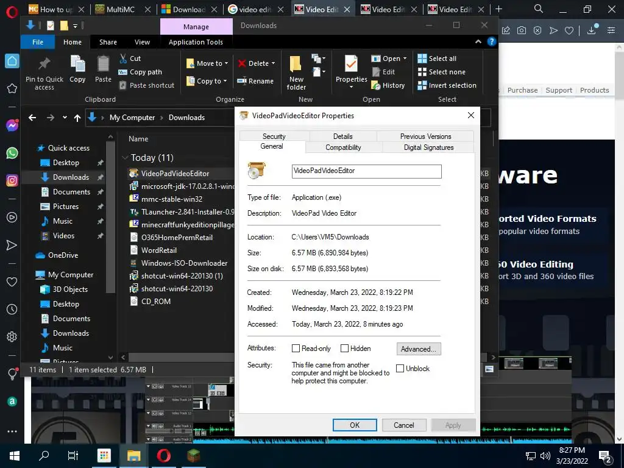The width and height of the screenshot is (624, 468).
Task: Open the Purchase link on the webpage
Action: [522, 90]
